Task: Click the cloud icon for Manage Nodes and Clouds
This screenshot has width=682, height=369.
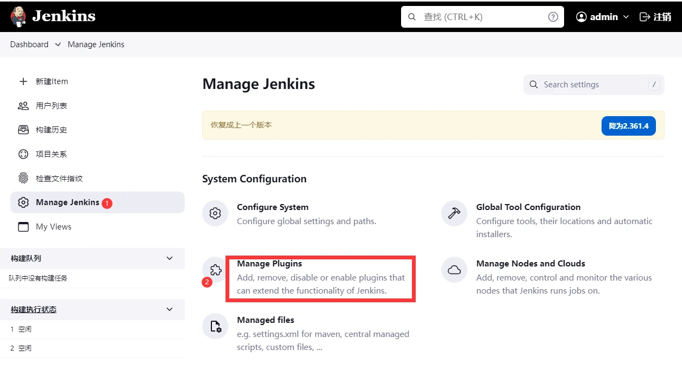Action: tap(454, 270)
